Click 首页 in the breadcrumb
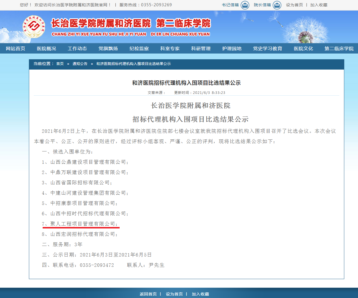The image size is (358, 298). tap(60, 64)
